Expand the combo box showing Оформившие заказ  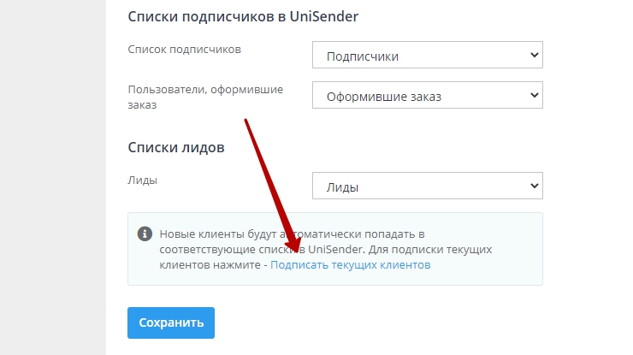click(x=427, y=96)
